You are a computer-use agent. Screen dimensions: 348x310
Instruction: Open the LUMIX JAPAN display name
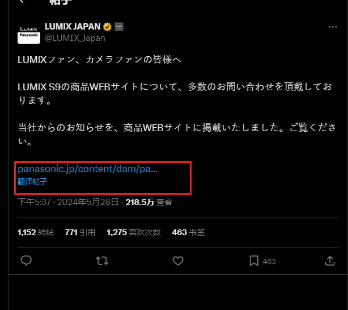coord(73,27)
